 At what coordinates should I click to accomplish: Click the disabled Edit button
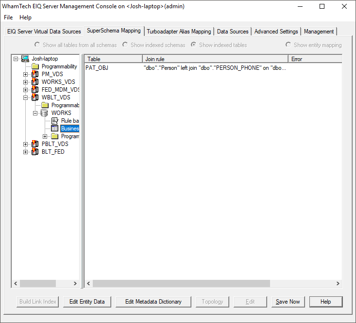tap(250, 302)
